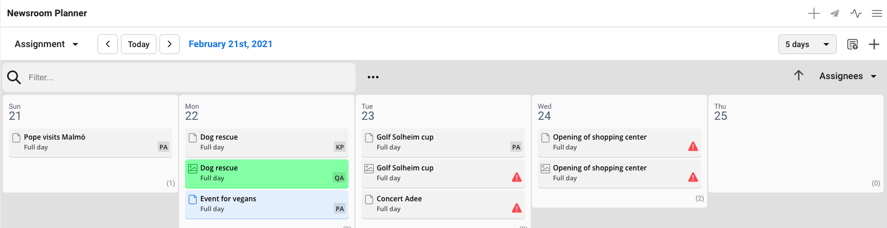Image resolution: width=887 pixels, height=228 pixels.
Task: Open the 5 days range dropdown
Action: (x=808, y=44)
